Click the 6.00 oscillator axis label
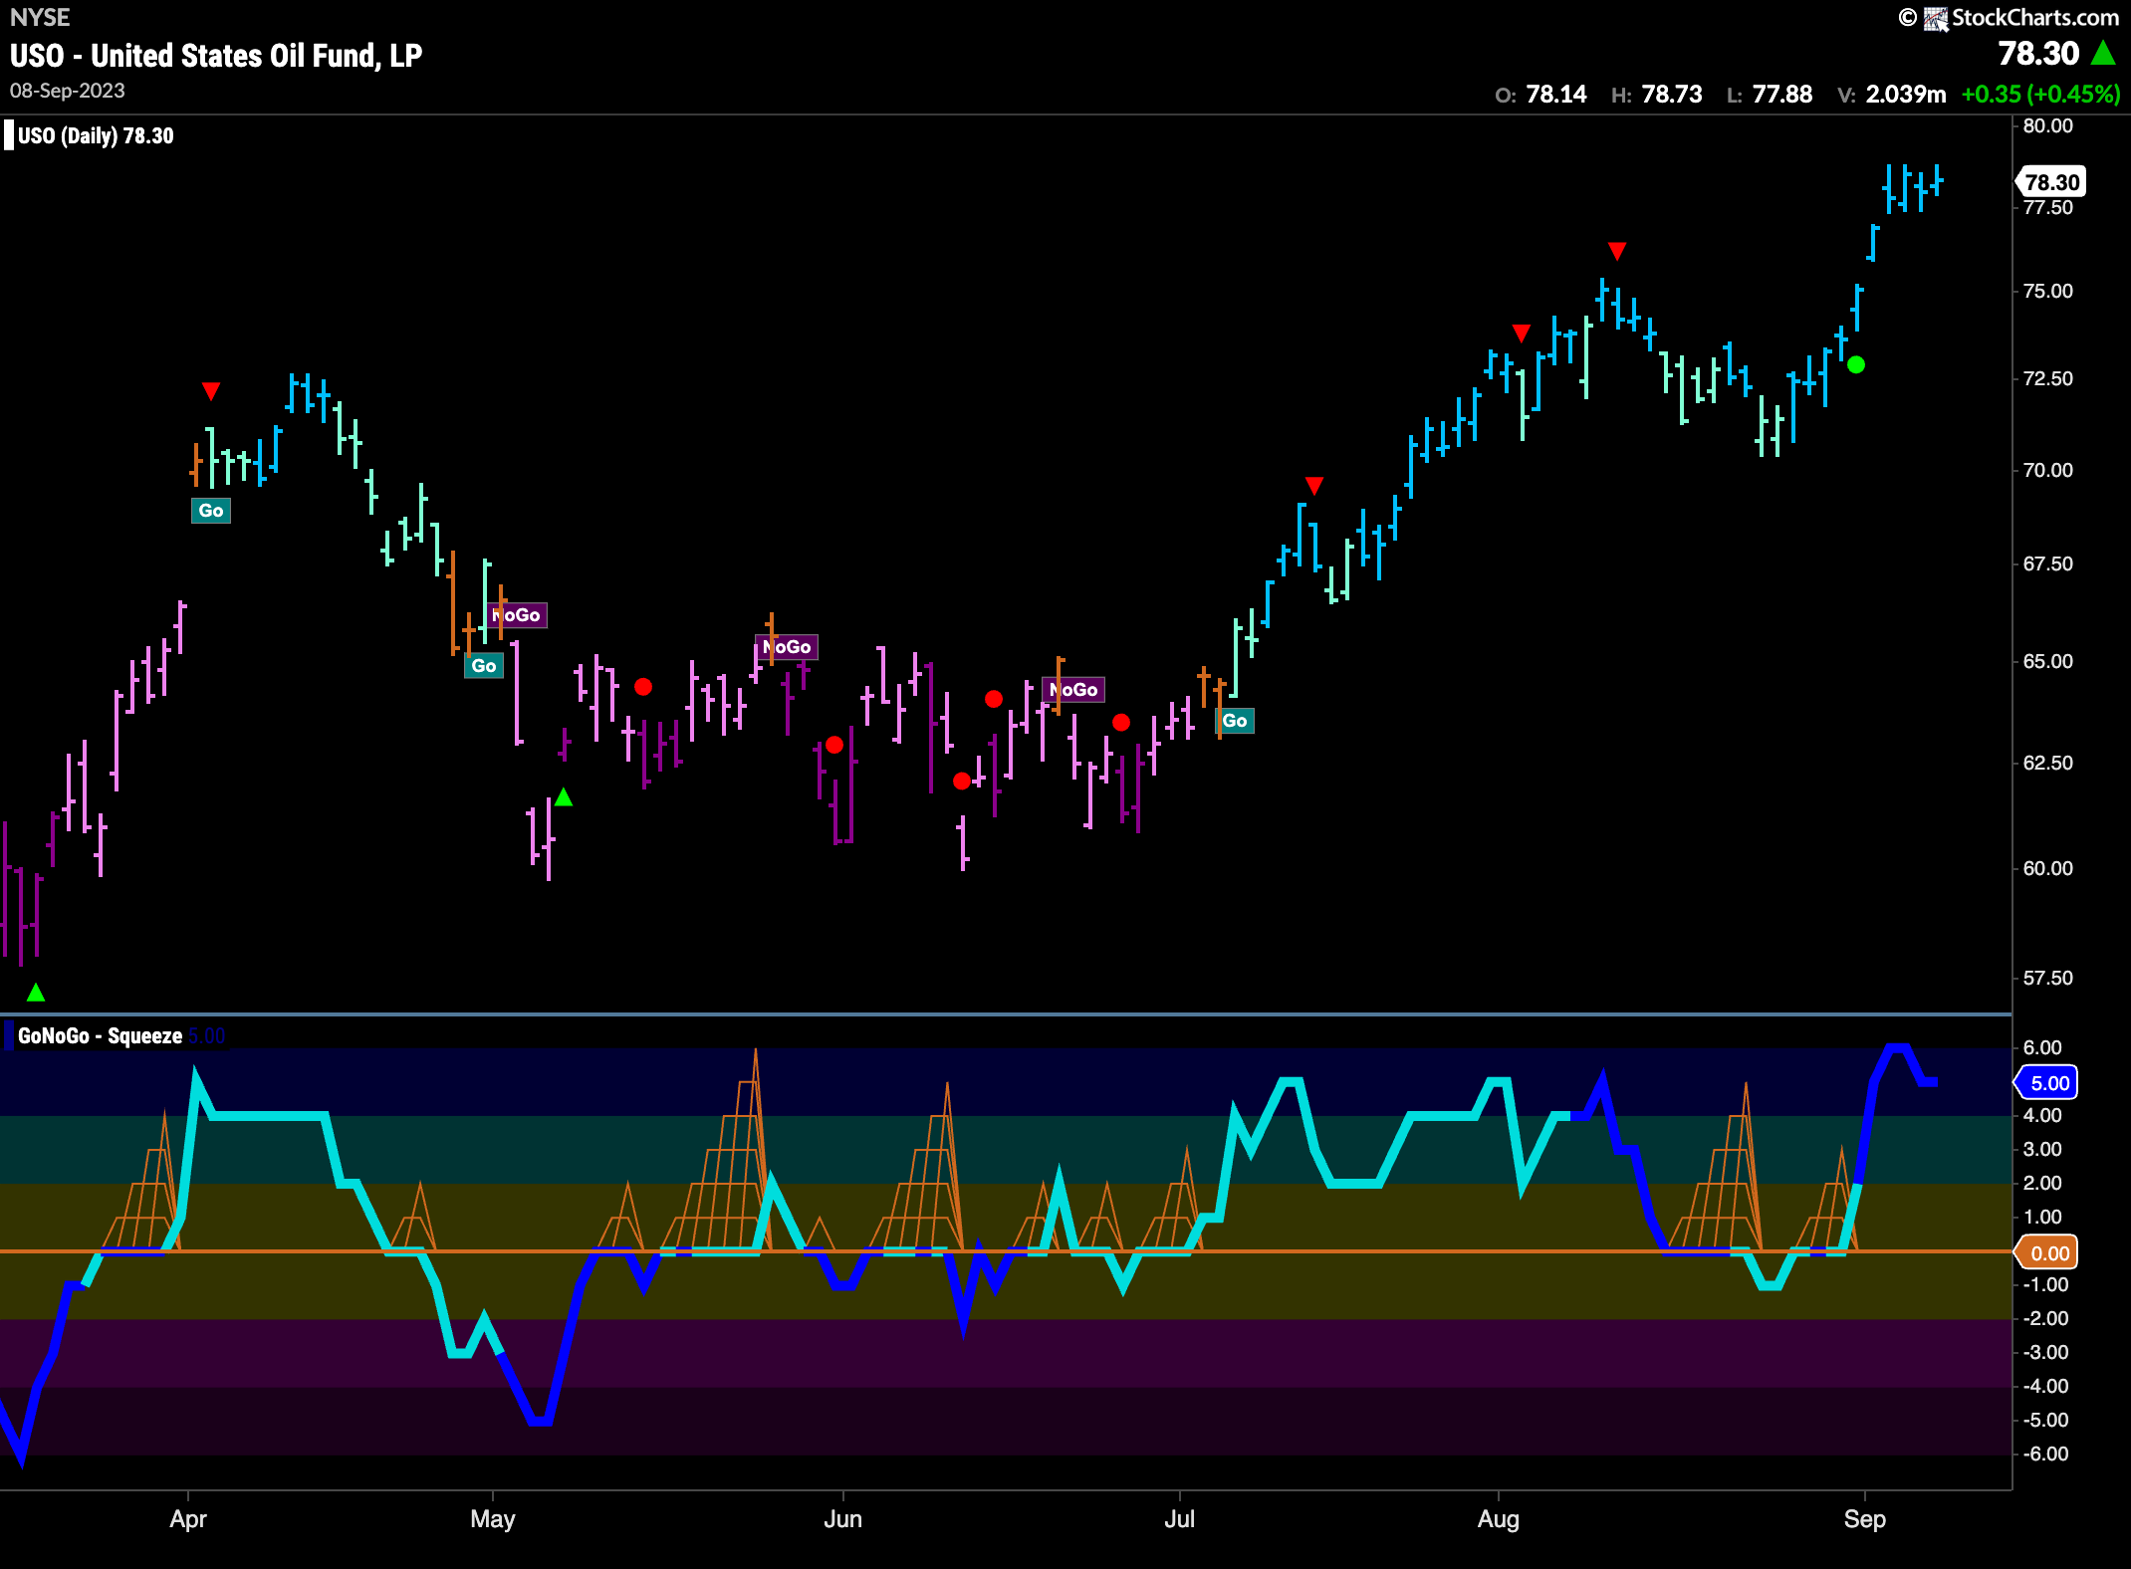This screenshot has width=2131, height=1569. [2042, 1047]
